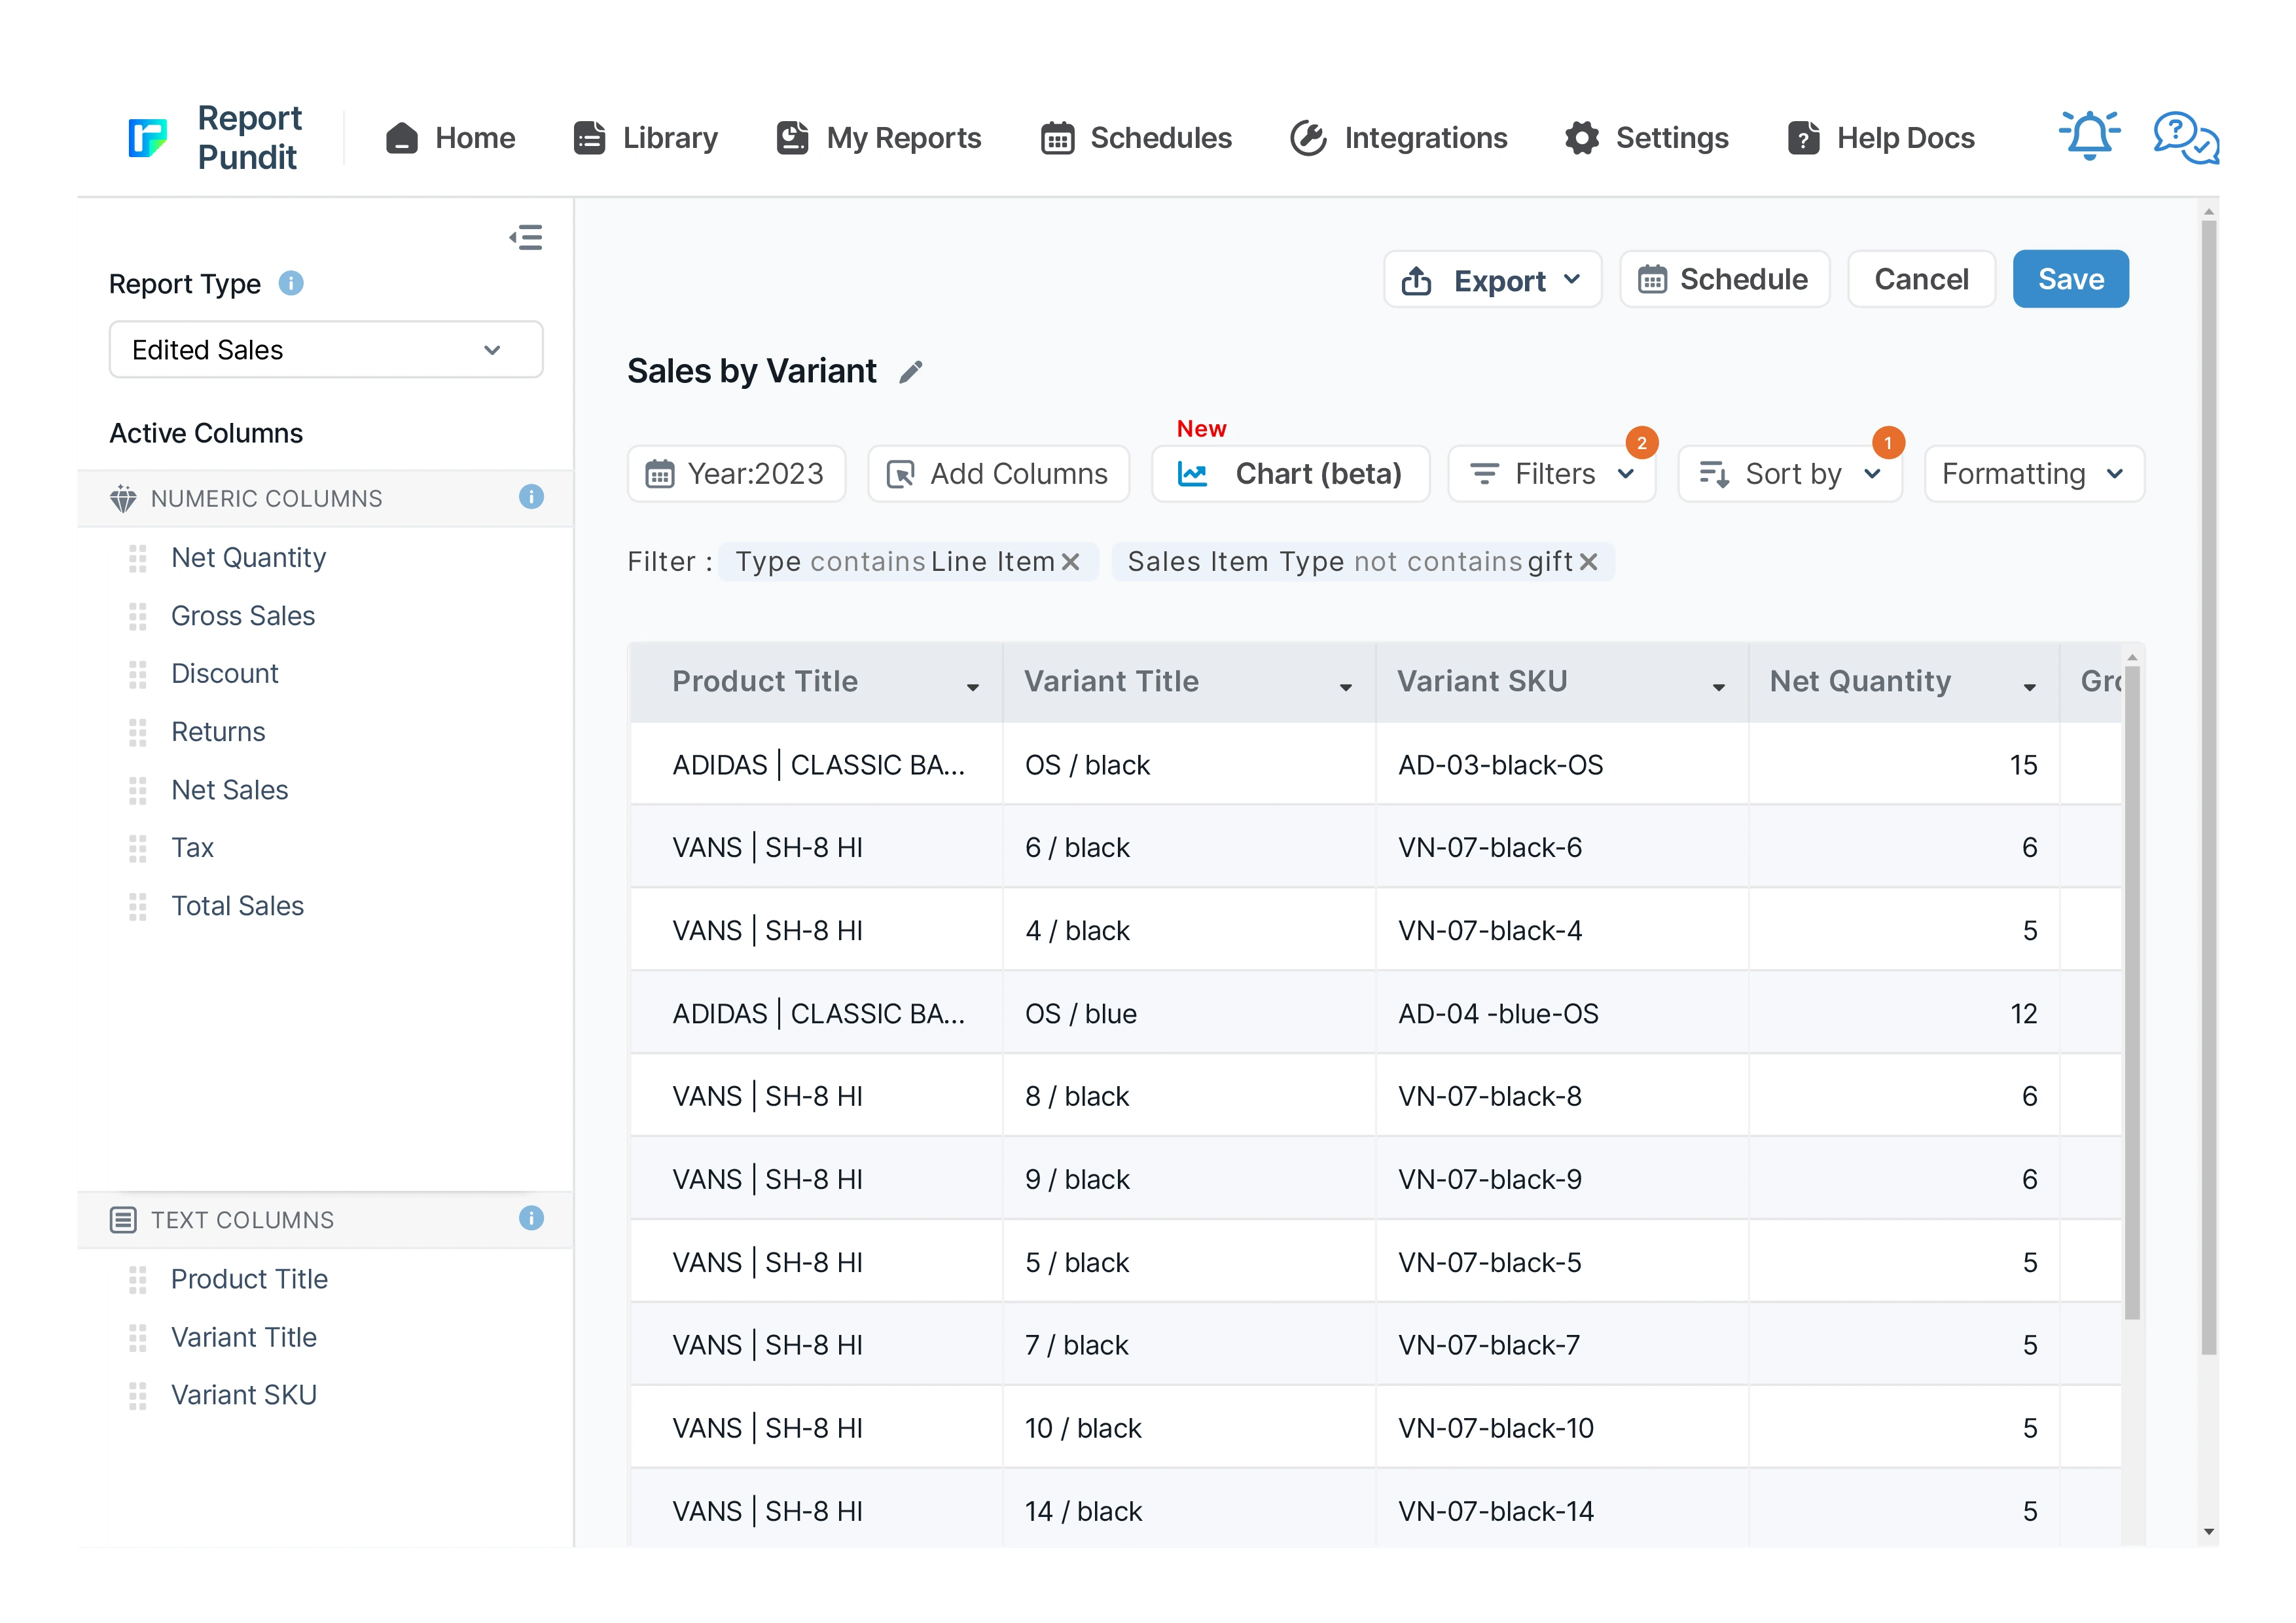Click the Numeric Columns info icon
This screenshot has width=2296, height=1623.
click(x=531, y=497)
